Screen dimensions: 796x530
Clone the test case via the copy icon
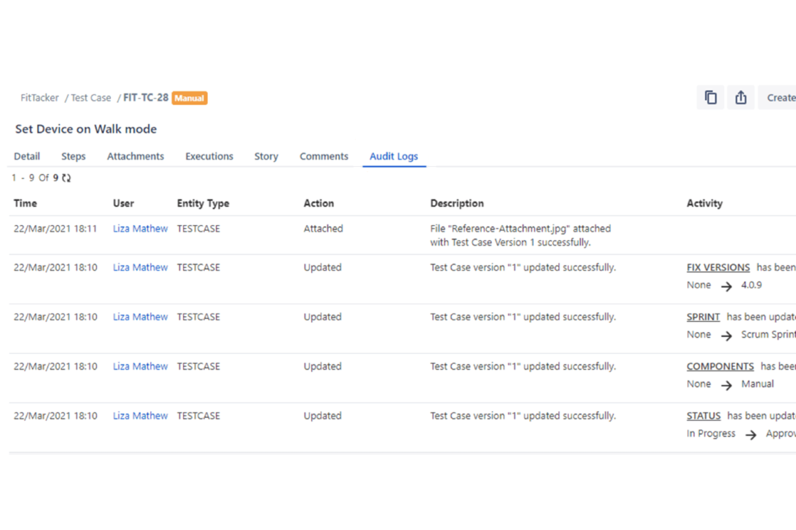710,97
